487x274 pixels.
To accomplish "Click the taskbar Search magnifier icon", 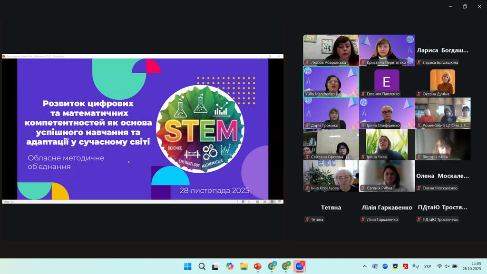I will pyautogui.click(x=202, y=266).
